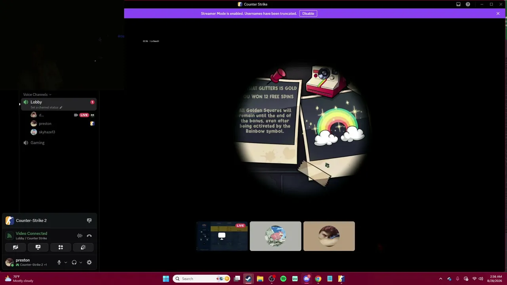507x285 pixels.
Task: Click the microphone tray icon
Action: (457, 279)
